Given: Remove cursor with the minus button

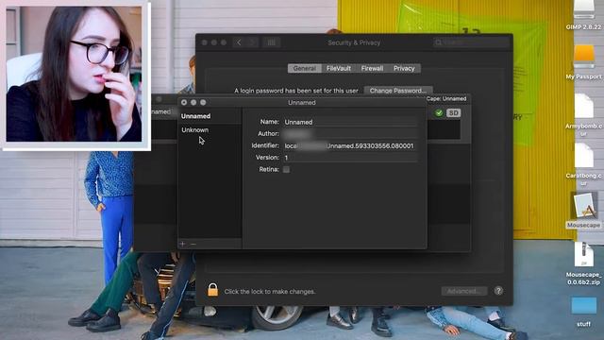Looking at the screenshot, I should [x=193, y=244].
